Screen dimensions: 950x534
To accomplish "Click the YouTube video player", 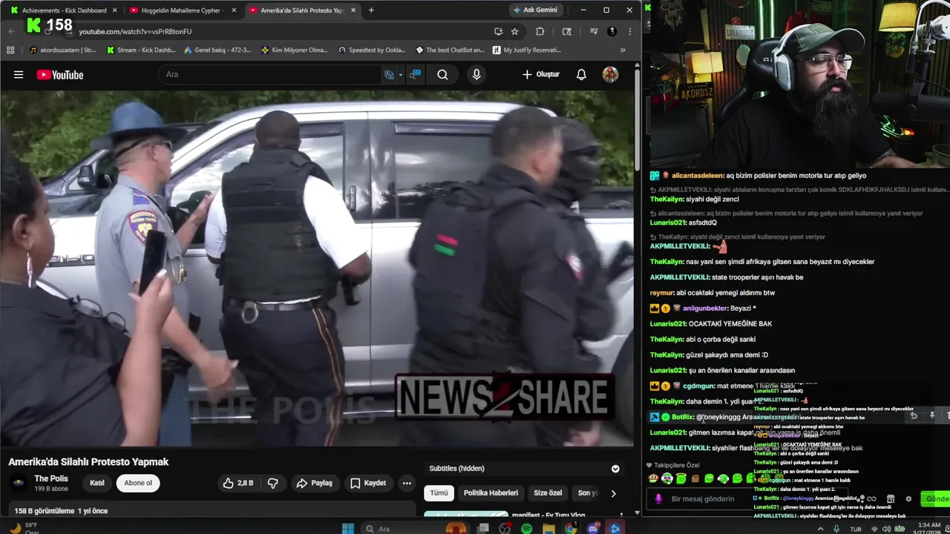I will pos(317,268).
